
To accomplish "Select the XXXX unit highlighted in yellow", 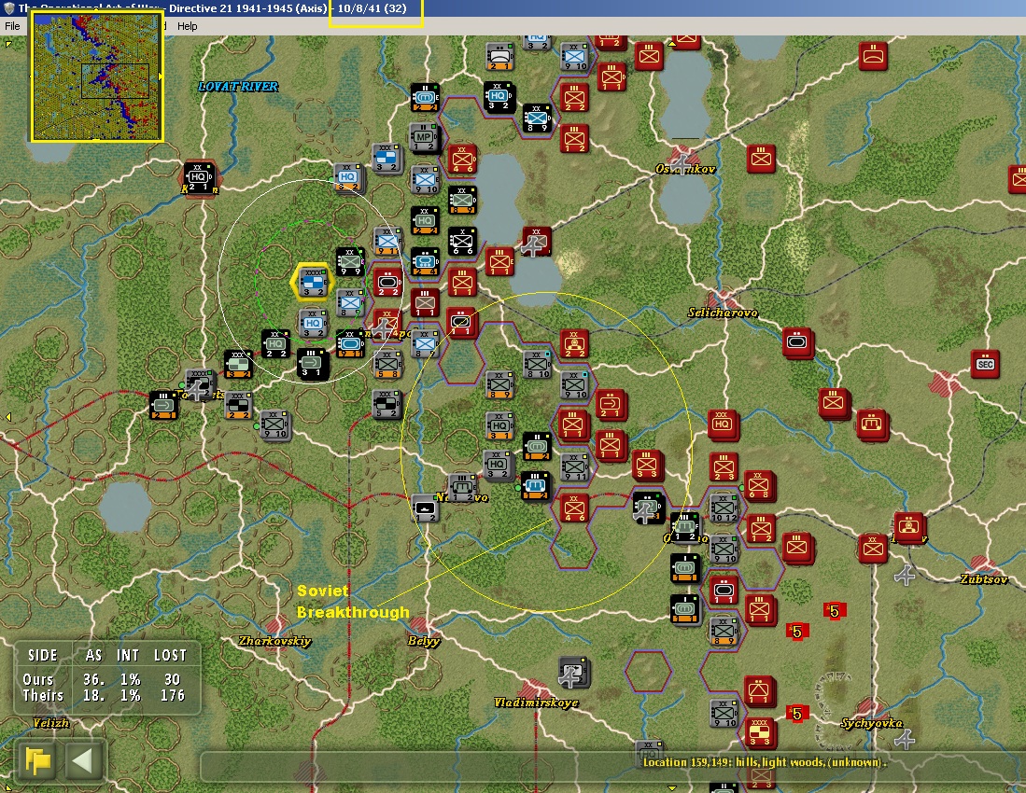I will pos(313,282).
